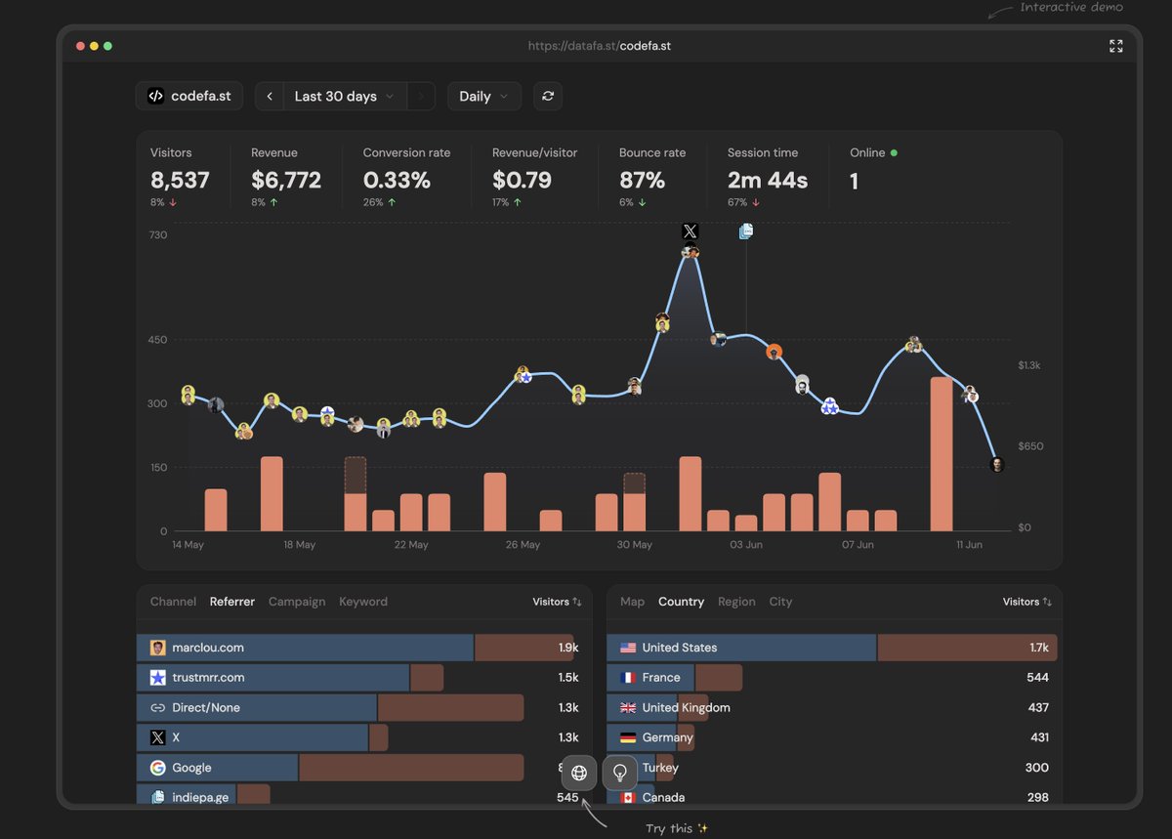Screen dimensions: 1172x839
Task: Click the United Kingdom country row
Action: (x=832, y=707)
